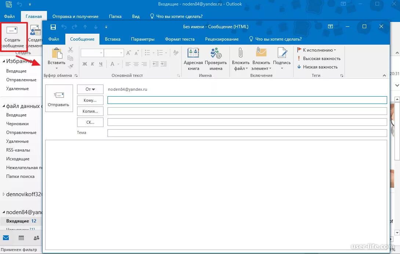Click into the Тема subject field
The image size is (400, 254).
pos(247,133)
